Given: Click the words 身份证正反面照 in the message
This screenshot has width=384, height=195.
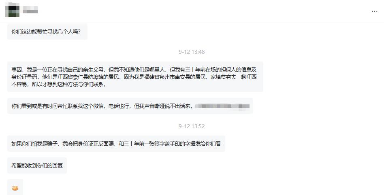Looking at the screenshot, I should click(96, 144).
